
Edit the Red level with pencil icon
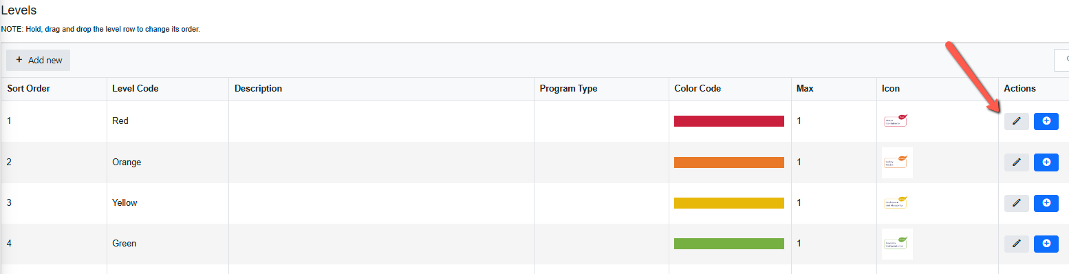[1016, 121]
